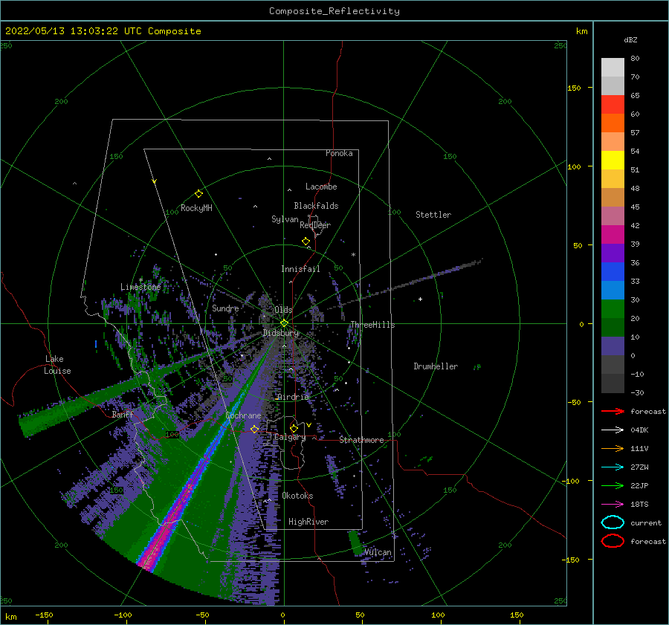The height and width of the screenshot is (625, 669).
Task: Click the yellow diamond marker near RedDeer
Action: pyautogui.click(x=306, y=242)
